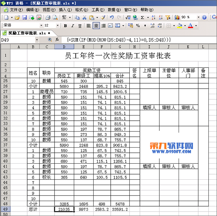This screenshot has width=217, height=216.
Task: Open the chart wizard icon
Action: (177, 18)
